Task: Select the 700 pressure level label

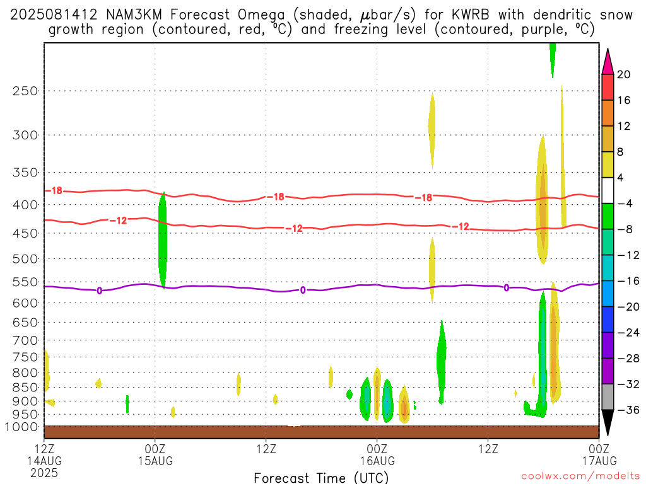Action: pyautogui.click(x=25, y=340)
